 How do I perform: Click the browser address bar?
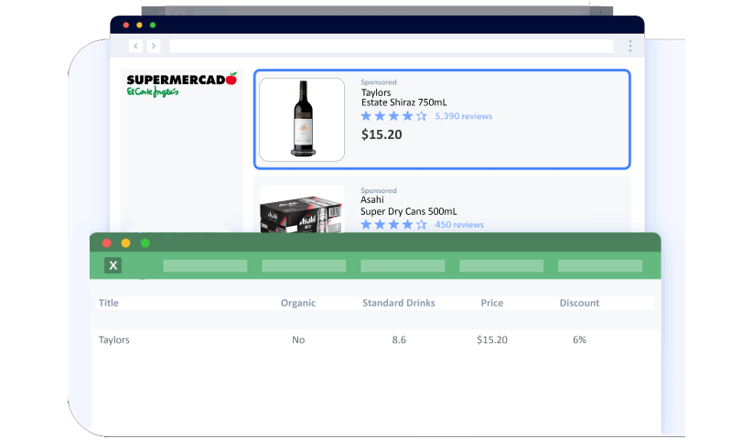point(392,46)
